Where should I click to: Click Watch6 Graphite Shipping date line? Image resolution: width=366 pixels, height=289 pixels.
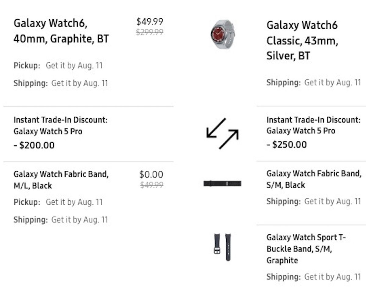click(x=61, y=83)
